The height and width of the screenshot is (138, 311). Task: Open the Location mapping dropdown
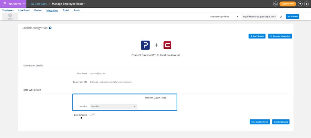114,106
